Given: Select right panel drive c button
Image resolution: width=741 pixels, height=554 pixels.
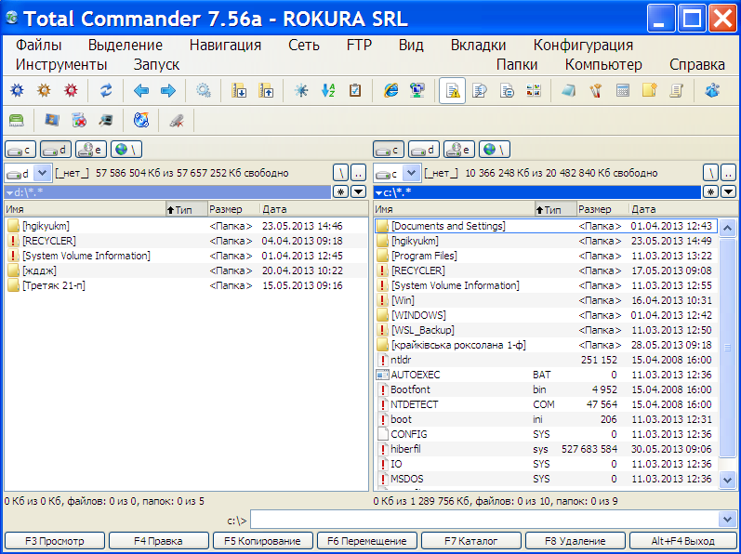Looking at the screenshot, I should click(389, 150).
